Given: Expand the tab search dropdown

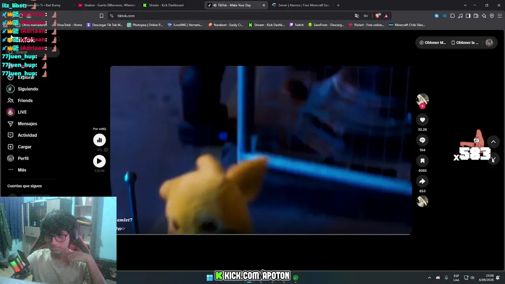Looking at the screenshot, I should [465, 5].
